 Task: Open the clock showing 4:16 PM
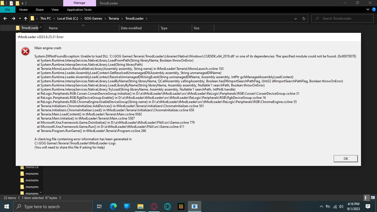pos(353,206)
